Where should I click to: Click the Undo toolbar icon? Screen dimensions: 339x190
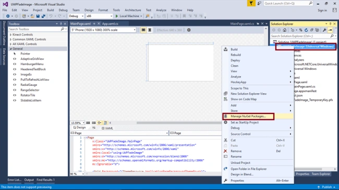(x=51, y=16)
